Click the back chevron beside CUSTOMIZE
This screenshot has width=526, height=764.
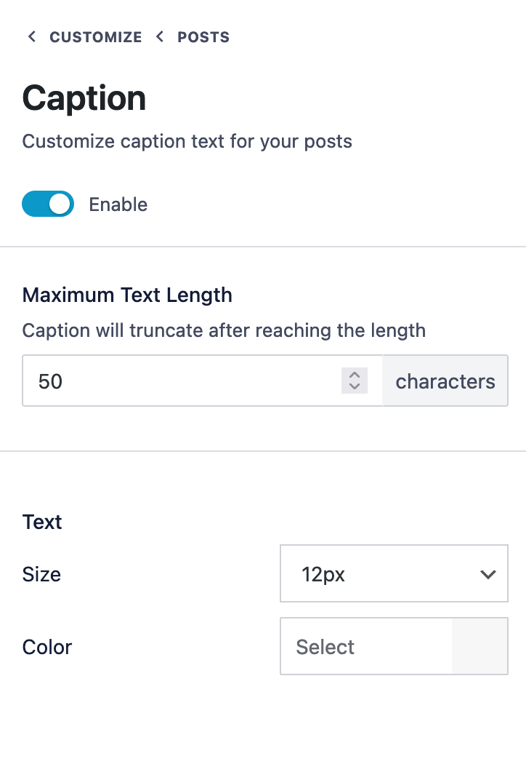point(31,37)
